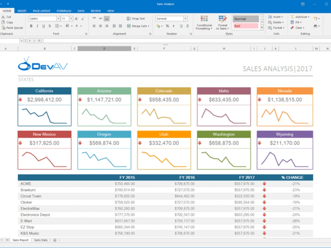Screen dimensions: 331x248
Task: Click the Wyoming sparkline chart
Action: [x=285, y=159]
